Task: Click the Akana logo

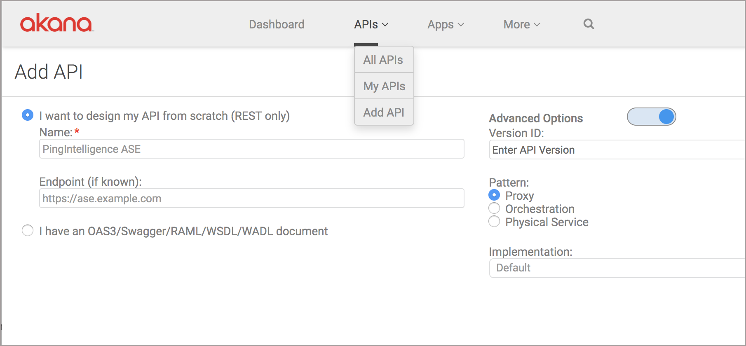Action: 56,23
